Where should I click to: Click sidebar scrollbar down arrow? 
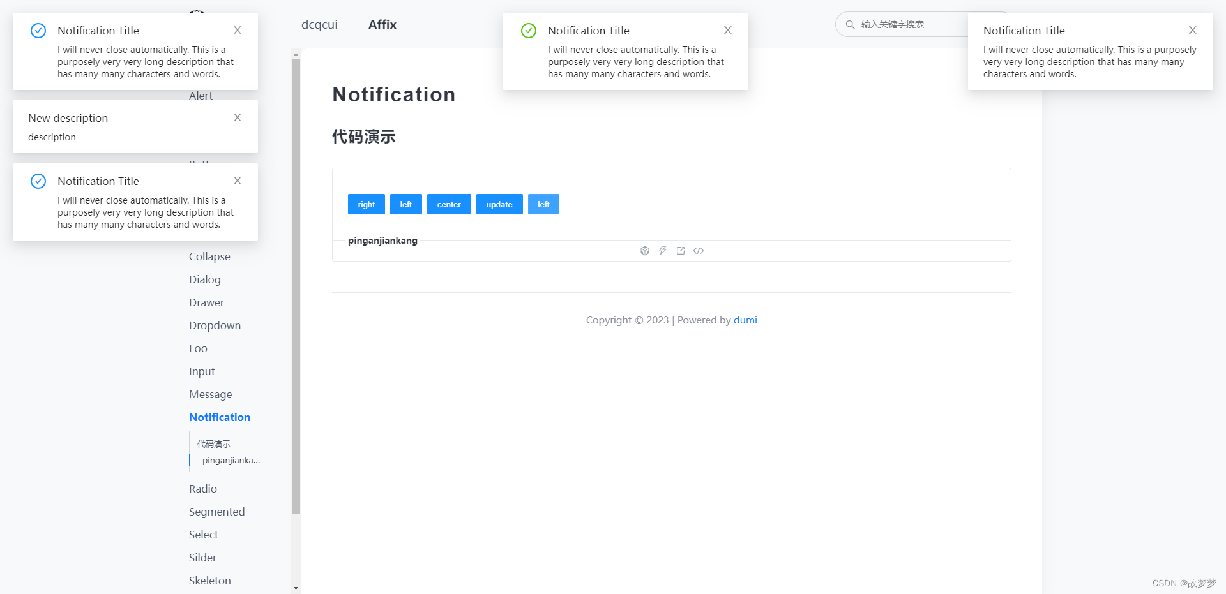click(296, 588)
